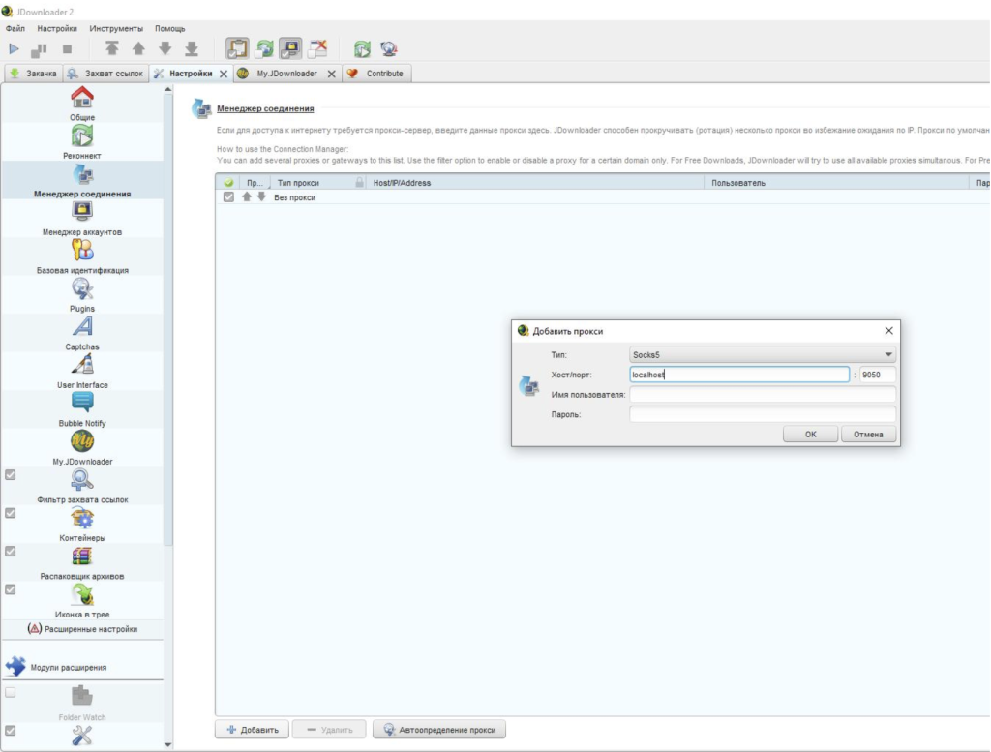This screenshot has height=752, width=991.
Task: Open Расширенные настройки entry
Action: [82, 629]
